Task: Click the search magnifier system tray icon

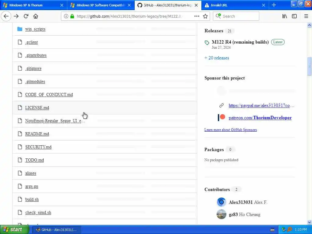Action: pyautogui.click(x=289, y=230)
